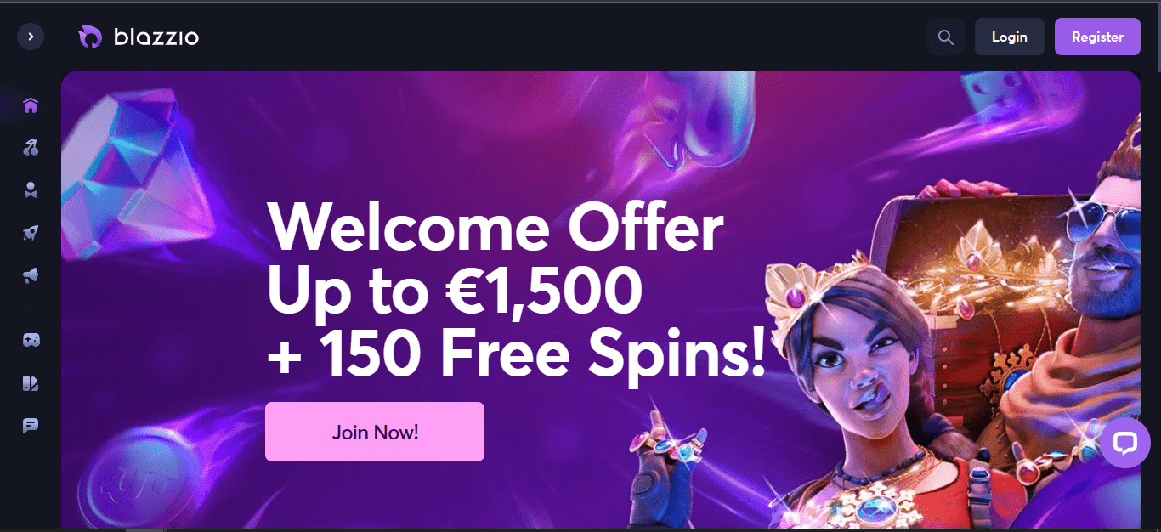1161x532 pixels.
Task: Open the live chat support bubble
Action: [1125, 443]
